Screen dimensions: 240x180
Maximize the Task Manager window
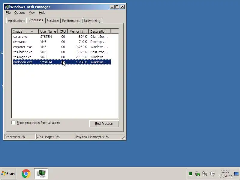(117, 7)
